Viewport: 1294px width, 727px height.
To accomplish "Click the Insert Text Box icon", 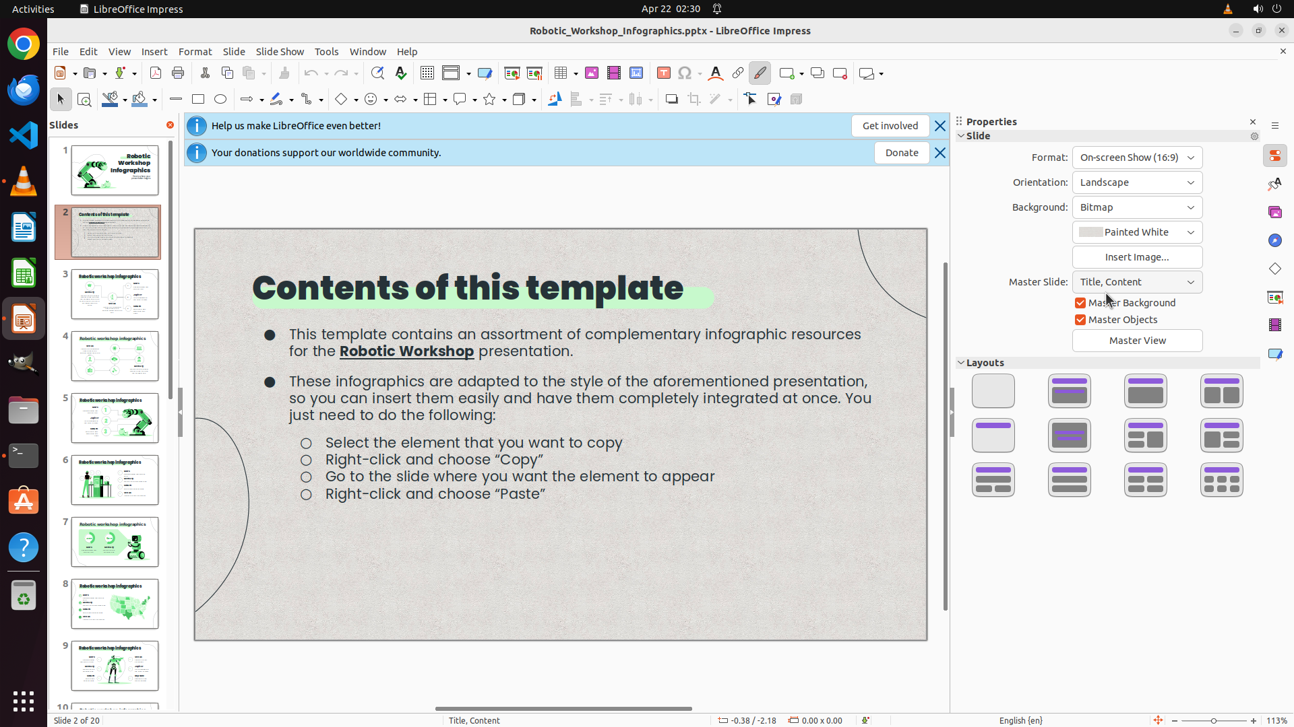I will pos(663,73).
